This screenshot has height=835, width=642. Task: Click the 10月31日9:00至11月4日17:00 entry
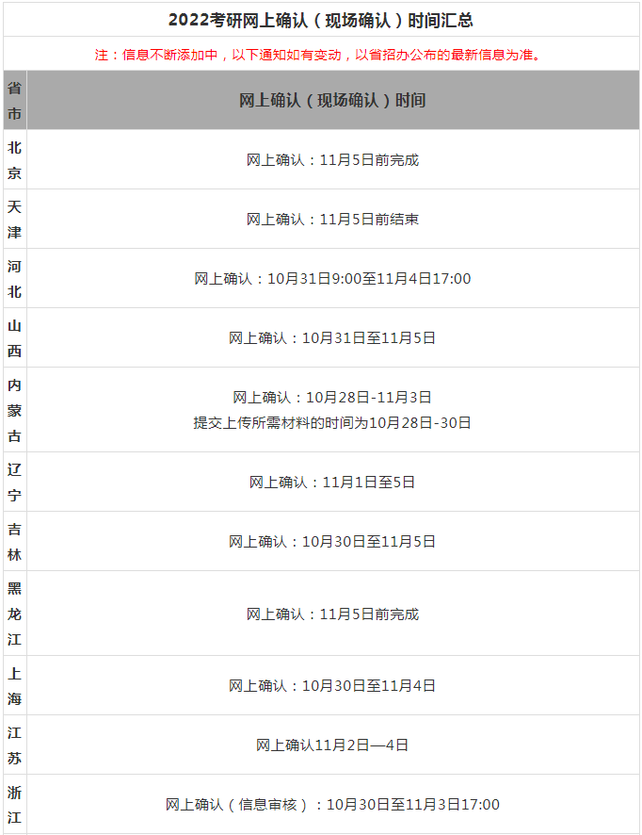coord(332,278)
